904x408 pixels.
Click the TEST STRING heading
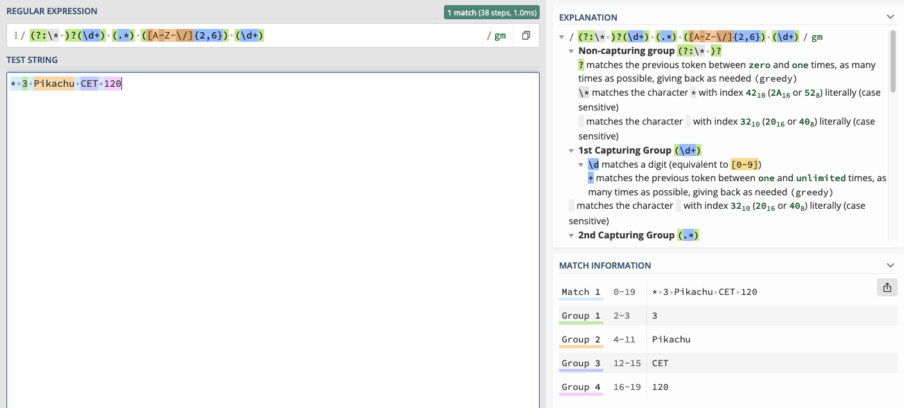(32, 60)
